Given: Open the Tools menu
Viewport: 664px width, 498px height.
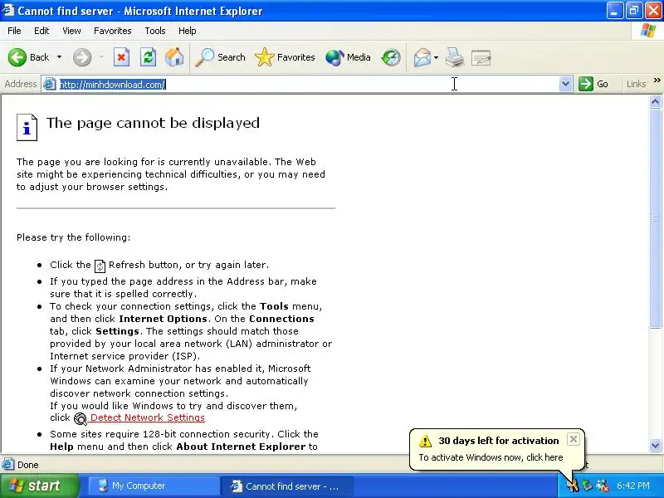Looking at the screenshot, I should coord(155,31).
